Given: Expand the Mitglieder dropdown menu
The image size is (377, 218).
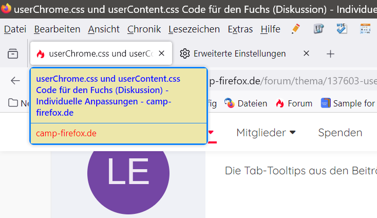Looking at the screenshot, I should click(x=266, y=133).
